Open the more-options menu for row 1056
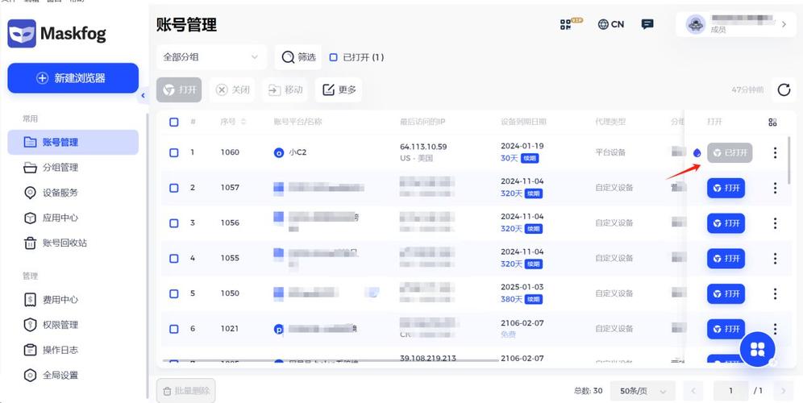Viewport: 803px width, 403px height. pos(775,223)
